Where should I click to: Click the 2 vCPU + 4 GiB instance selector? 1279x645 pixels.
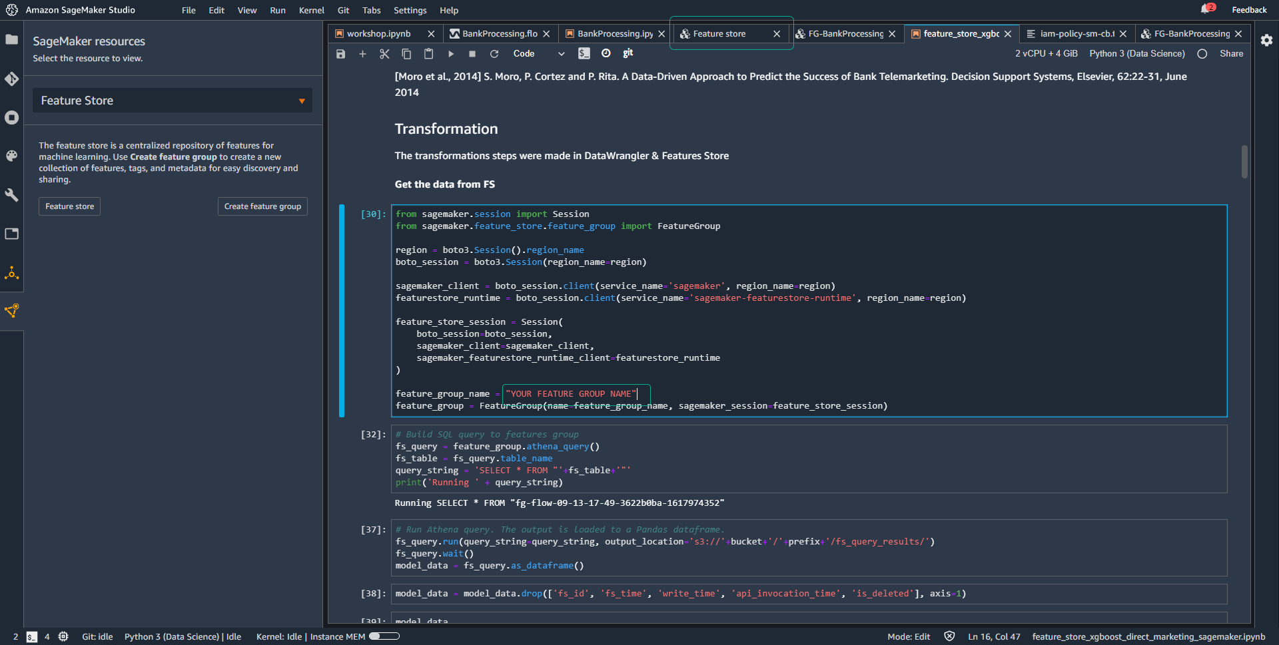point(1046,54)
